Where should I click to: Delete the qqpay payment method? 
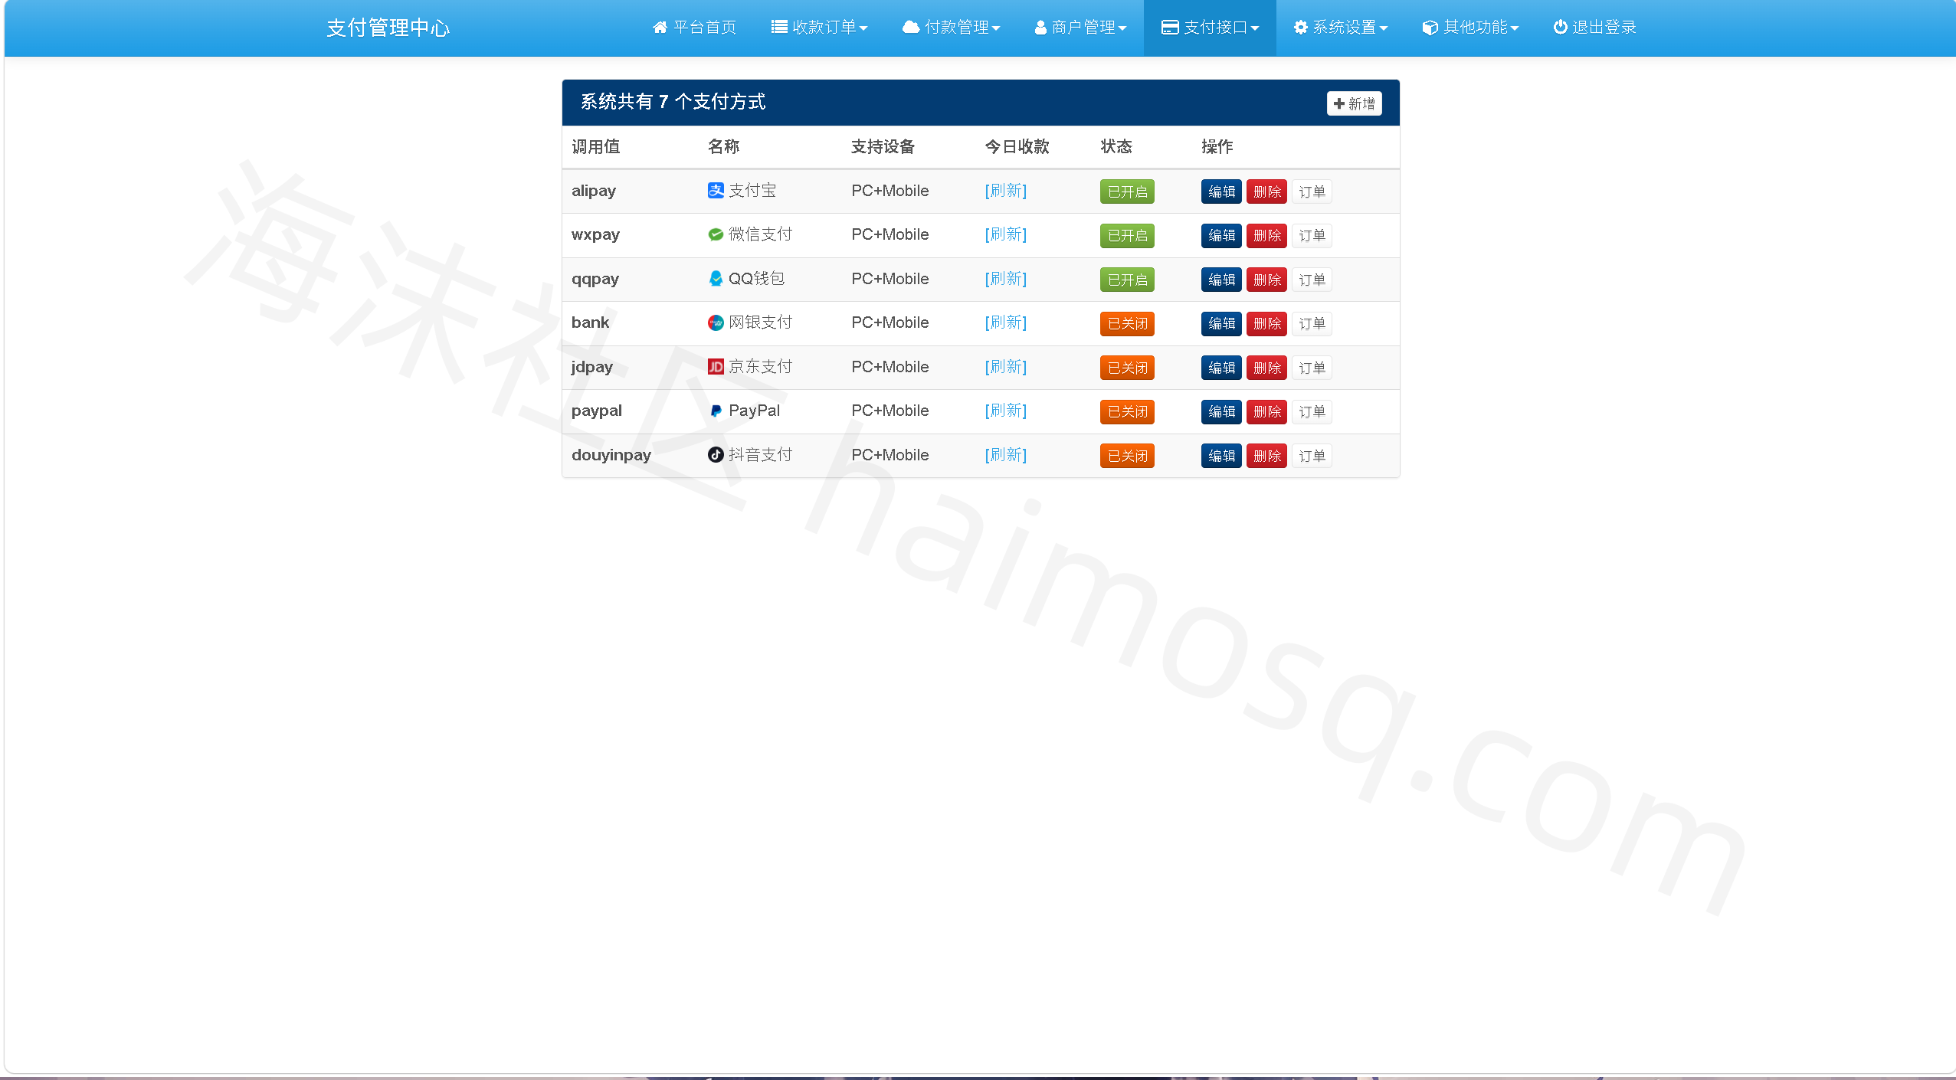click(1266, 280)
